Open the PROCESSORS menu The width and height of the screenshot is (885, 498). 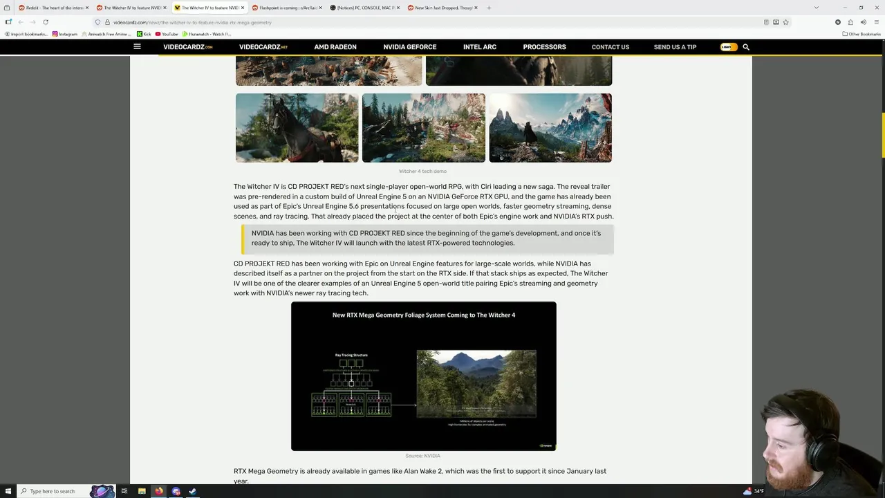click(x=544, y=47)
